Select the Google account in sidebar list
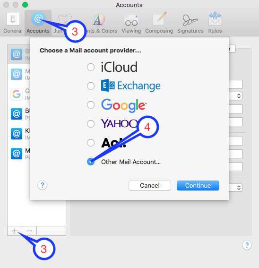This screenshot has width=259, height=268. (x=19, y=94)
